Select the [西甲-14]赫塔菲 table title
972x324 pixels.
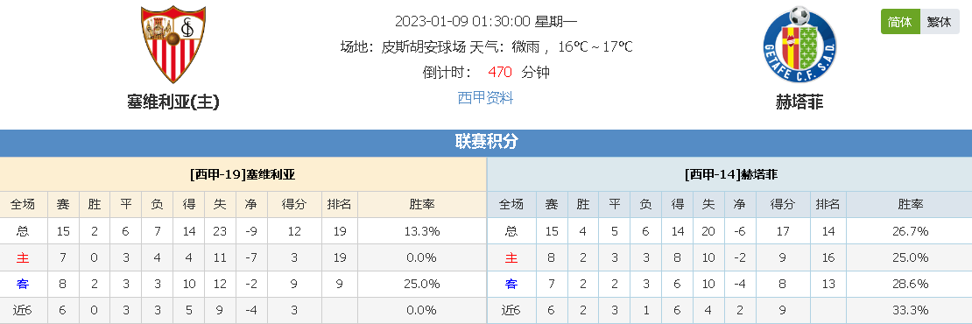(x=731, y=175)
